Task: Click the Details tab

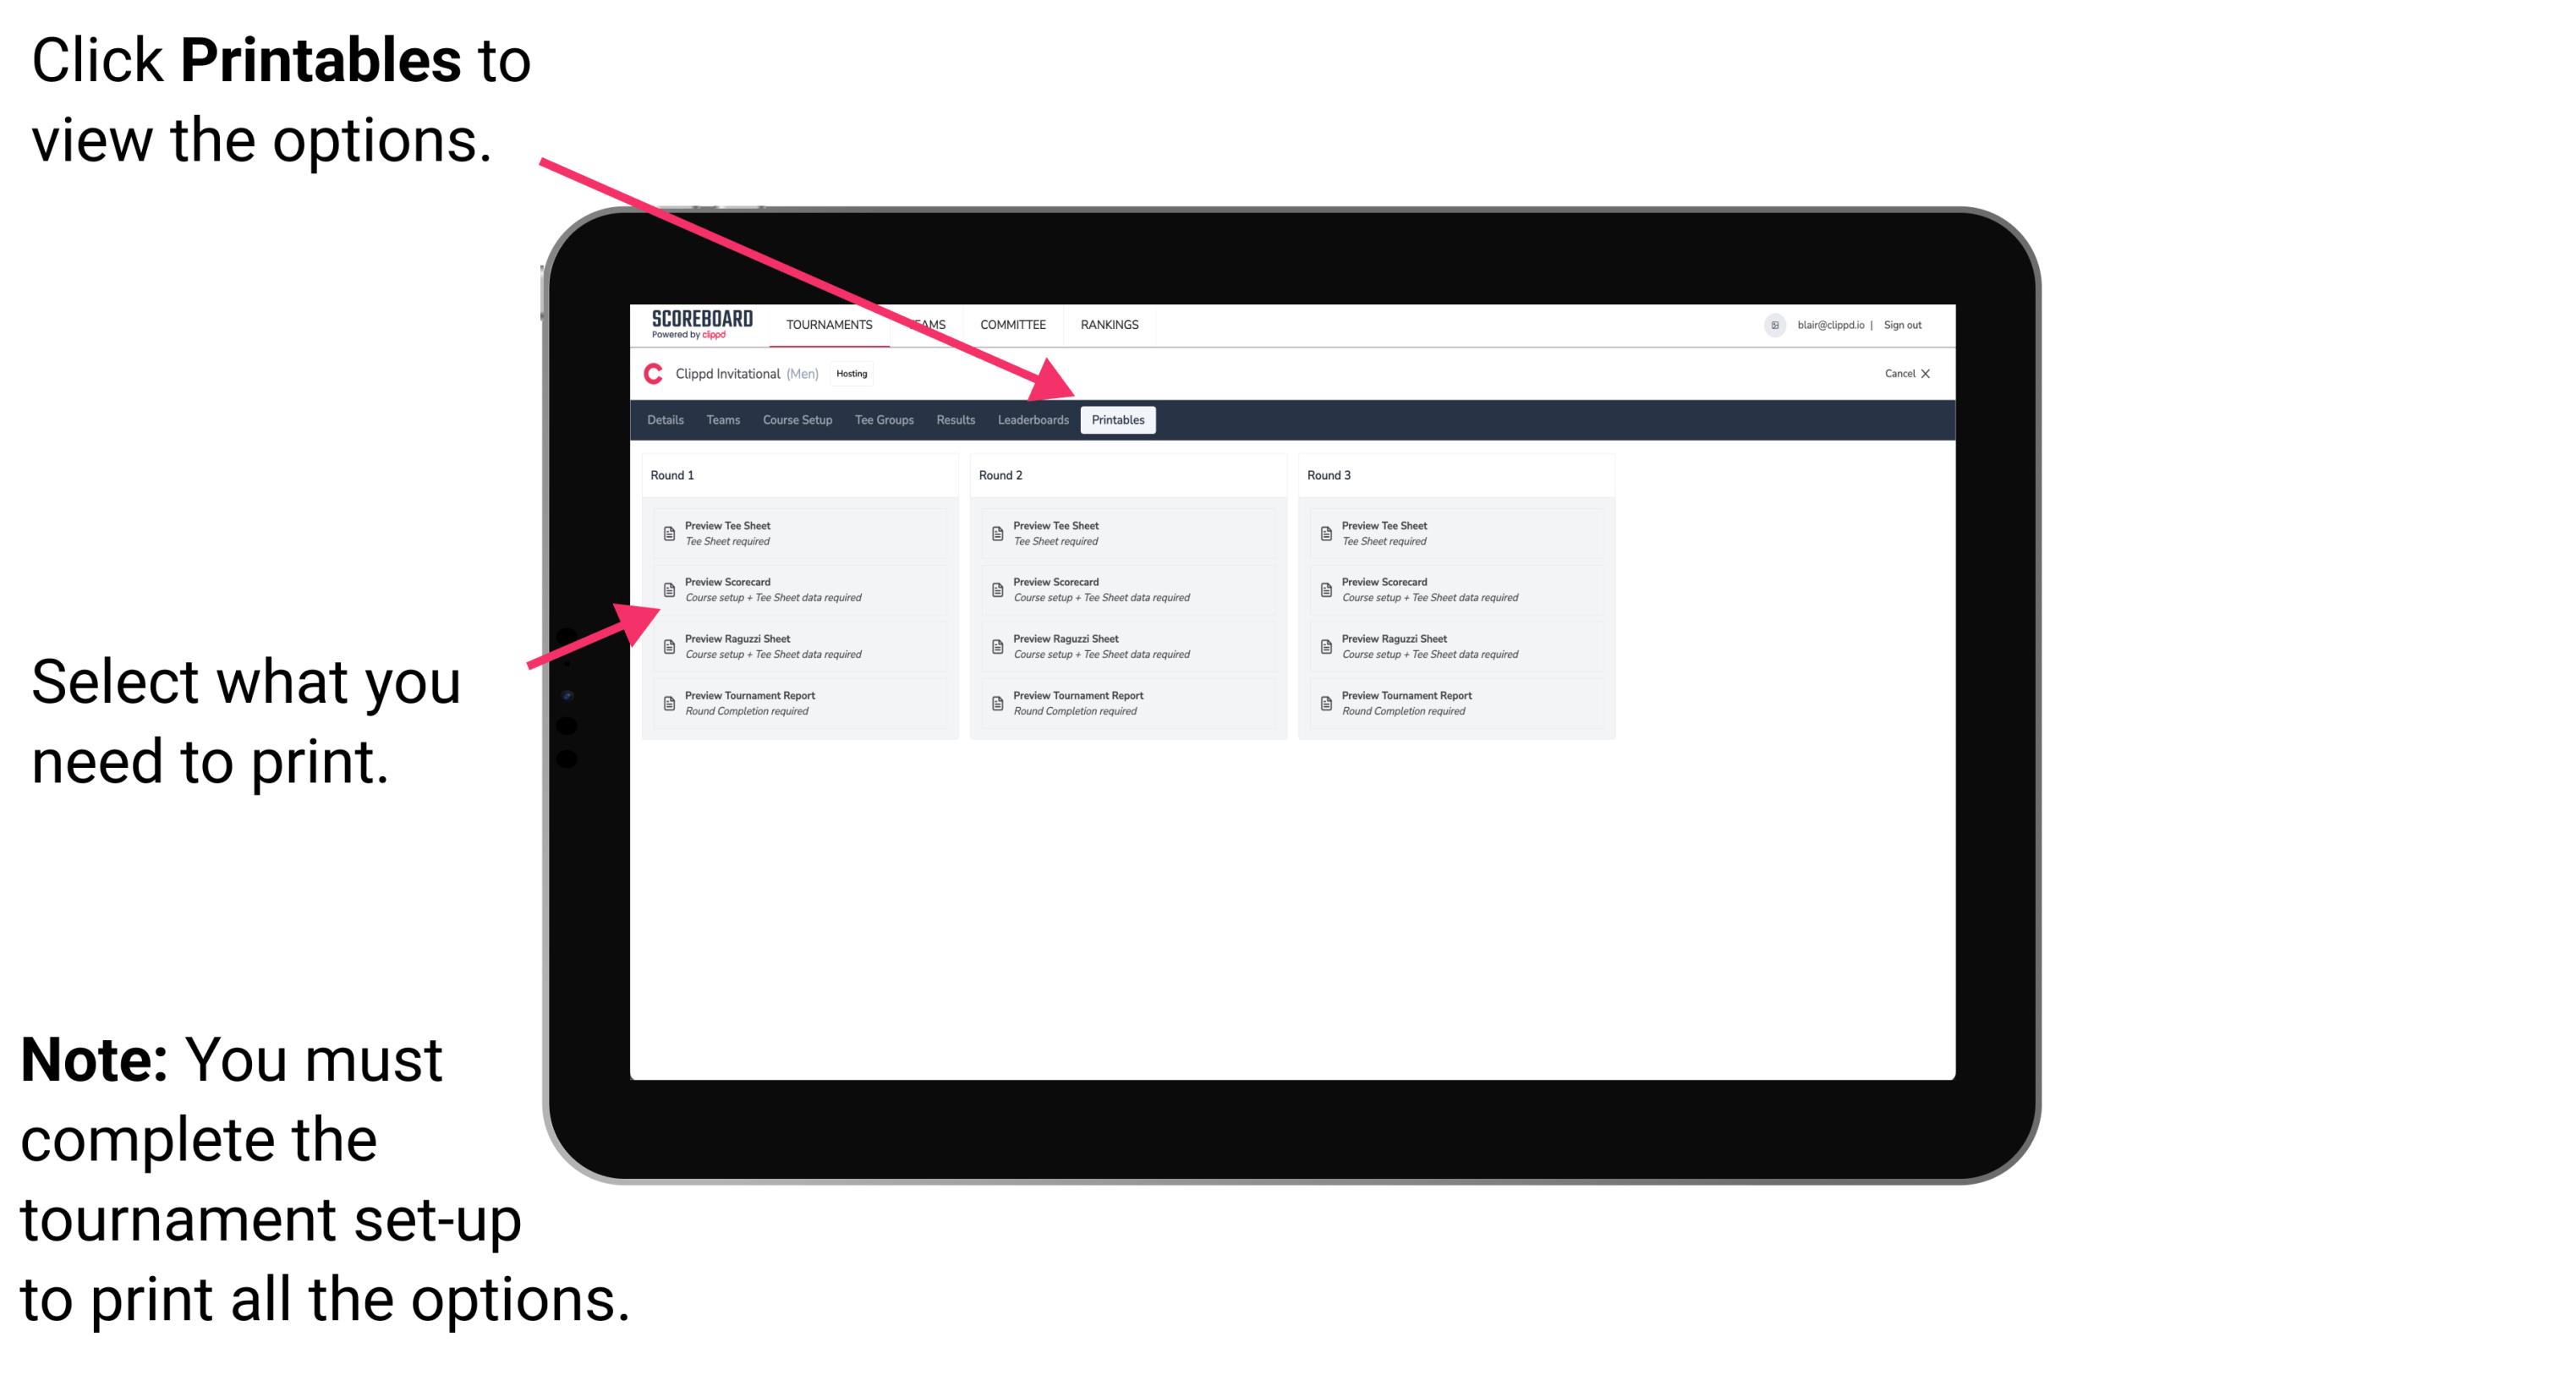Action: (x=667, y=420)
